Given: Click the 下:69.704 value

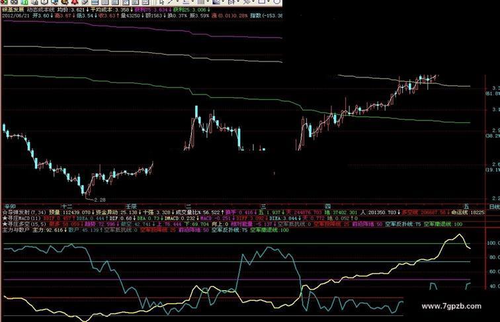Looking at the screenshot, I should point(196,224).
